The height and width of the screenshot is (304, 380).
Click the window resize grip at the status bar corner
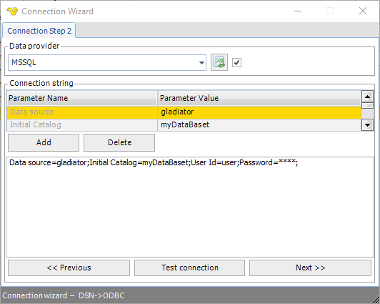tap(375, 299)
